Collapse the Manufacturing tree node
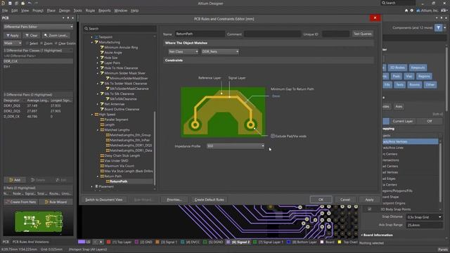The height and width of the screenshot is (253, 450). click(92, 42)
